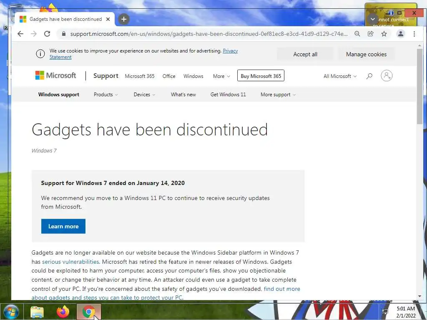Select Windows in the header navigation
Image resolution: width=427 pixels, height=320 pixels.
(x=193, y=76)
